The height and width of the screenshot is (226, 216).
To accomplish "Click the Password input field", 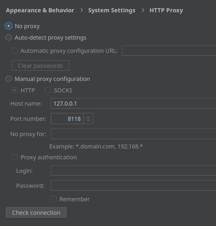I will coord(133,185).
